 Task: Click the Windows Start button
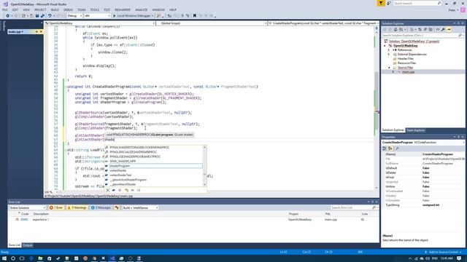click(4, 258)
